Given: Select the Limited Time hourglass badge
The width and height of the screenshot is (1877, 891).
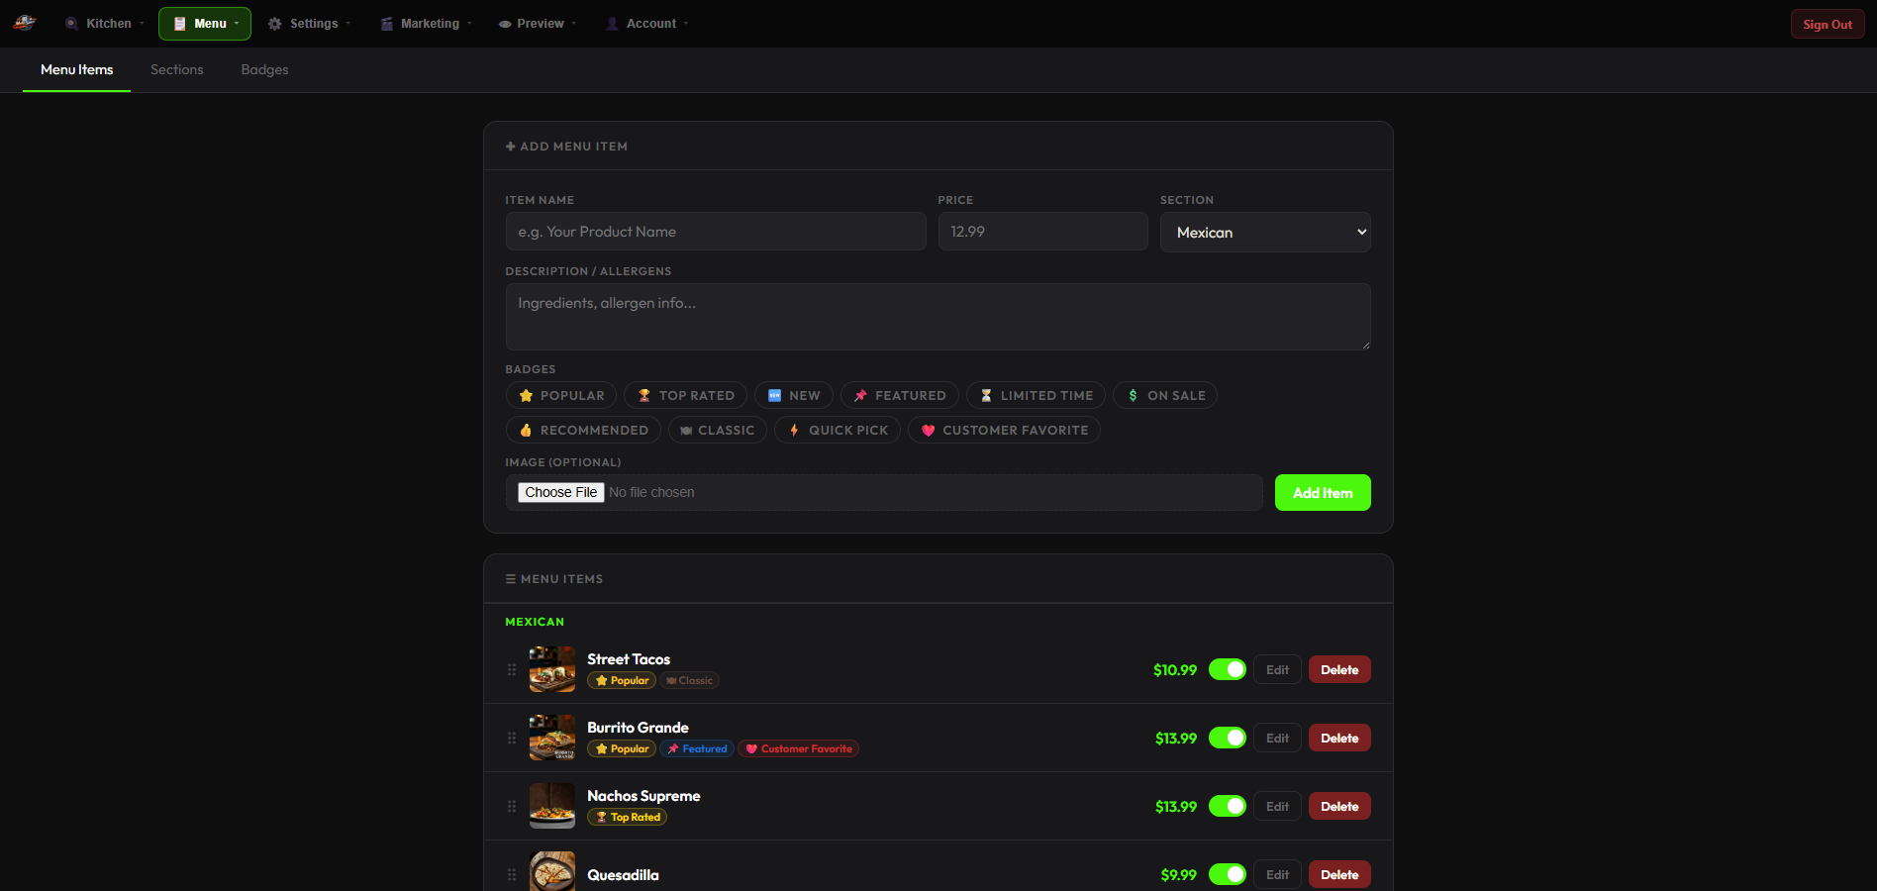Looking at the screenshot, I should (1035, 395).
